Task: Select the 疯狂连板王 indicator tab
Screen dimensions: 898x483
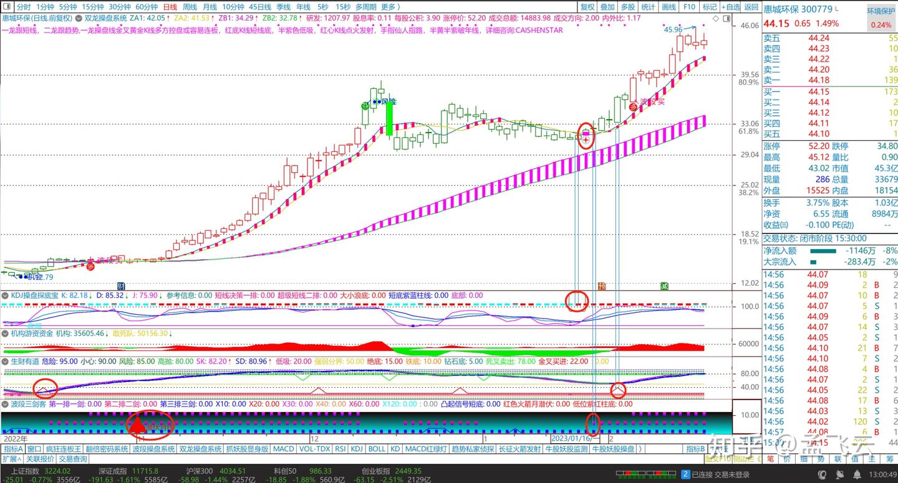Action: pyautogui.click(x=64, y=449)
